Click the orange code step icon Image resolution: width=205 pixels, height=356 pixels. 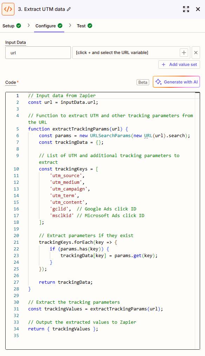tap(8, 9)
